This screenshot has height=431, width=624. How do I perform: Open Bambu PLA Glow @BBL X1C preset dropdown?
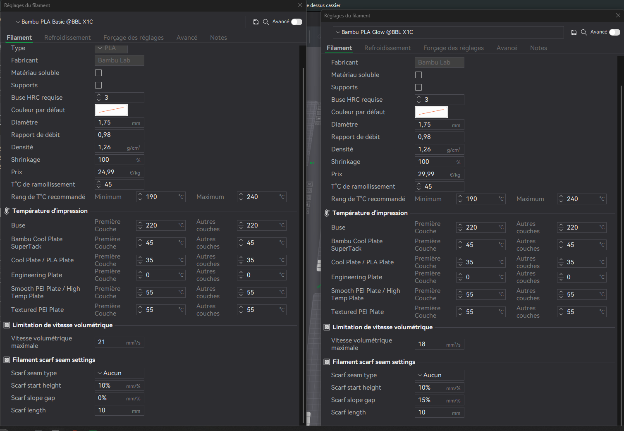coord(448,32)
